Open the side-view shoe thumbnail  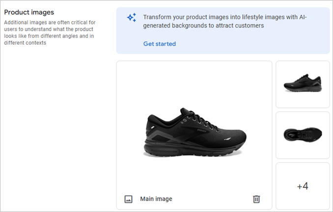303,84
